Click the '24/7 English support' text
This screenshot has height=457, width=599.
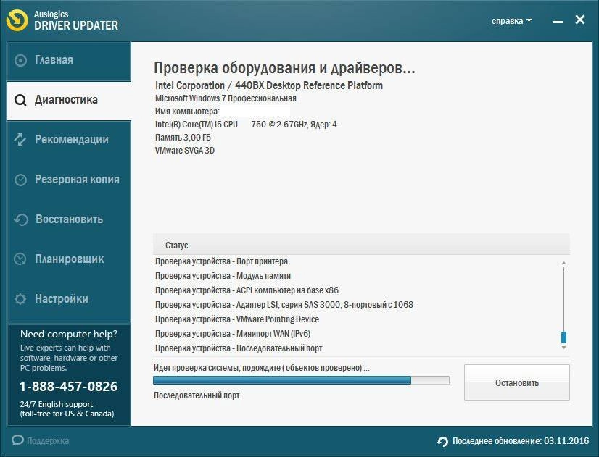[57, 404]
